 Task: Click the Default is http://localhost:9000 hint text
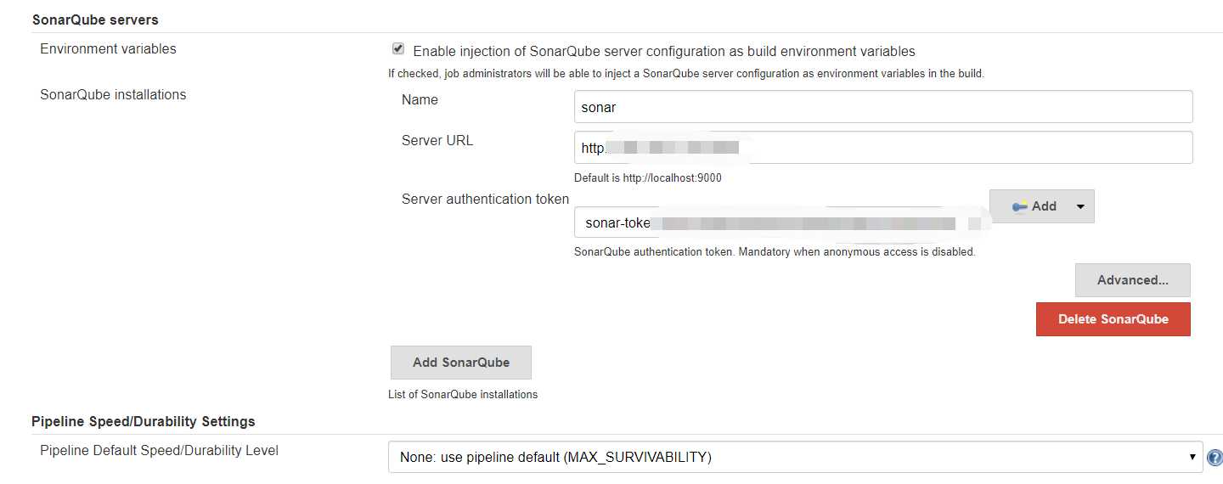point(647,178)
